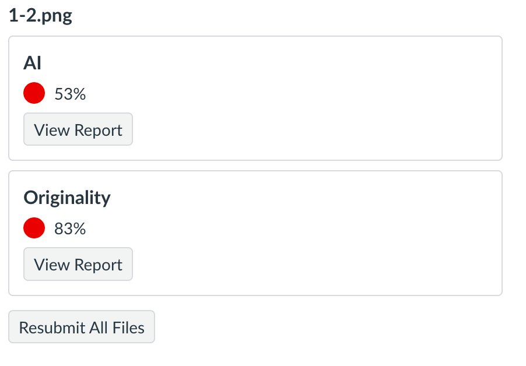
Task: Open the Originality View Report button
Action: pyautogui.click(x=78, y=265)
